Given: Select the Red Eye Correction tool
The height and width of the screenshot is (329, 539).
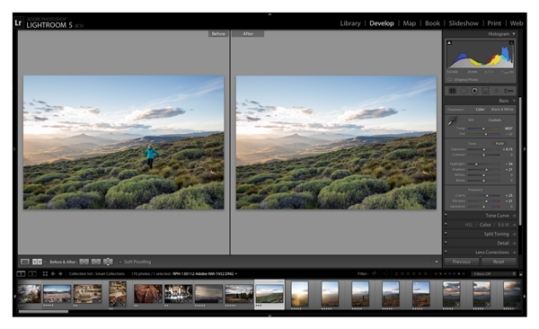Looking at the screenshot, I should 474,91.
